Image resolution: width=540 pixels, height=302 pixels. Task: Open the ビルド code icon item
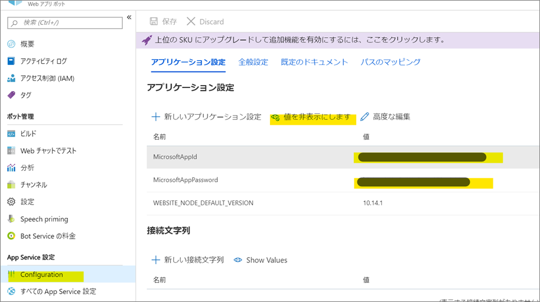(11, 134)
